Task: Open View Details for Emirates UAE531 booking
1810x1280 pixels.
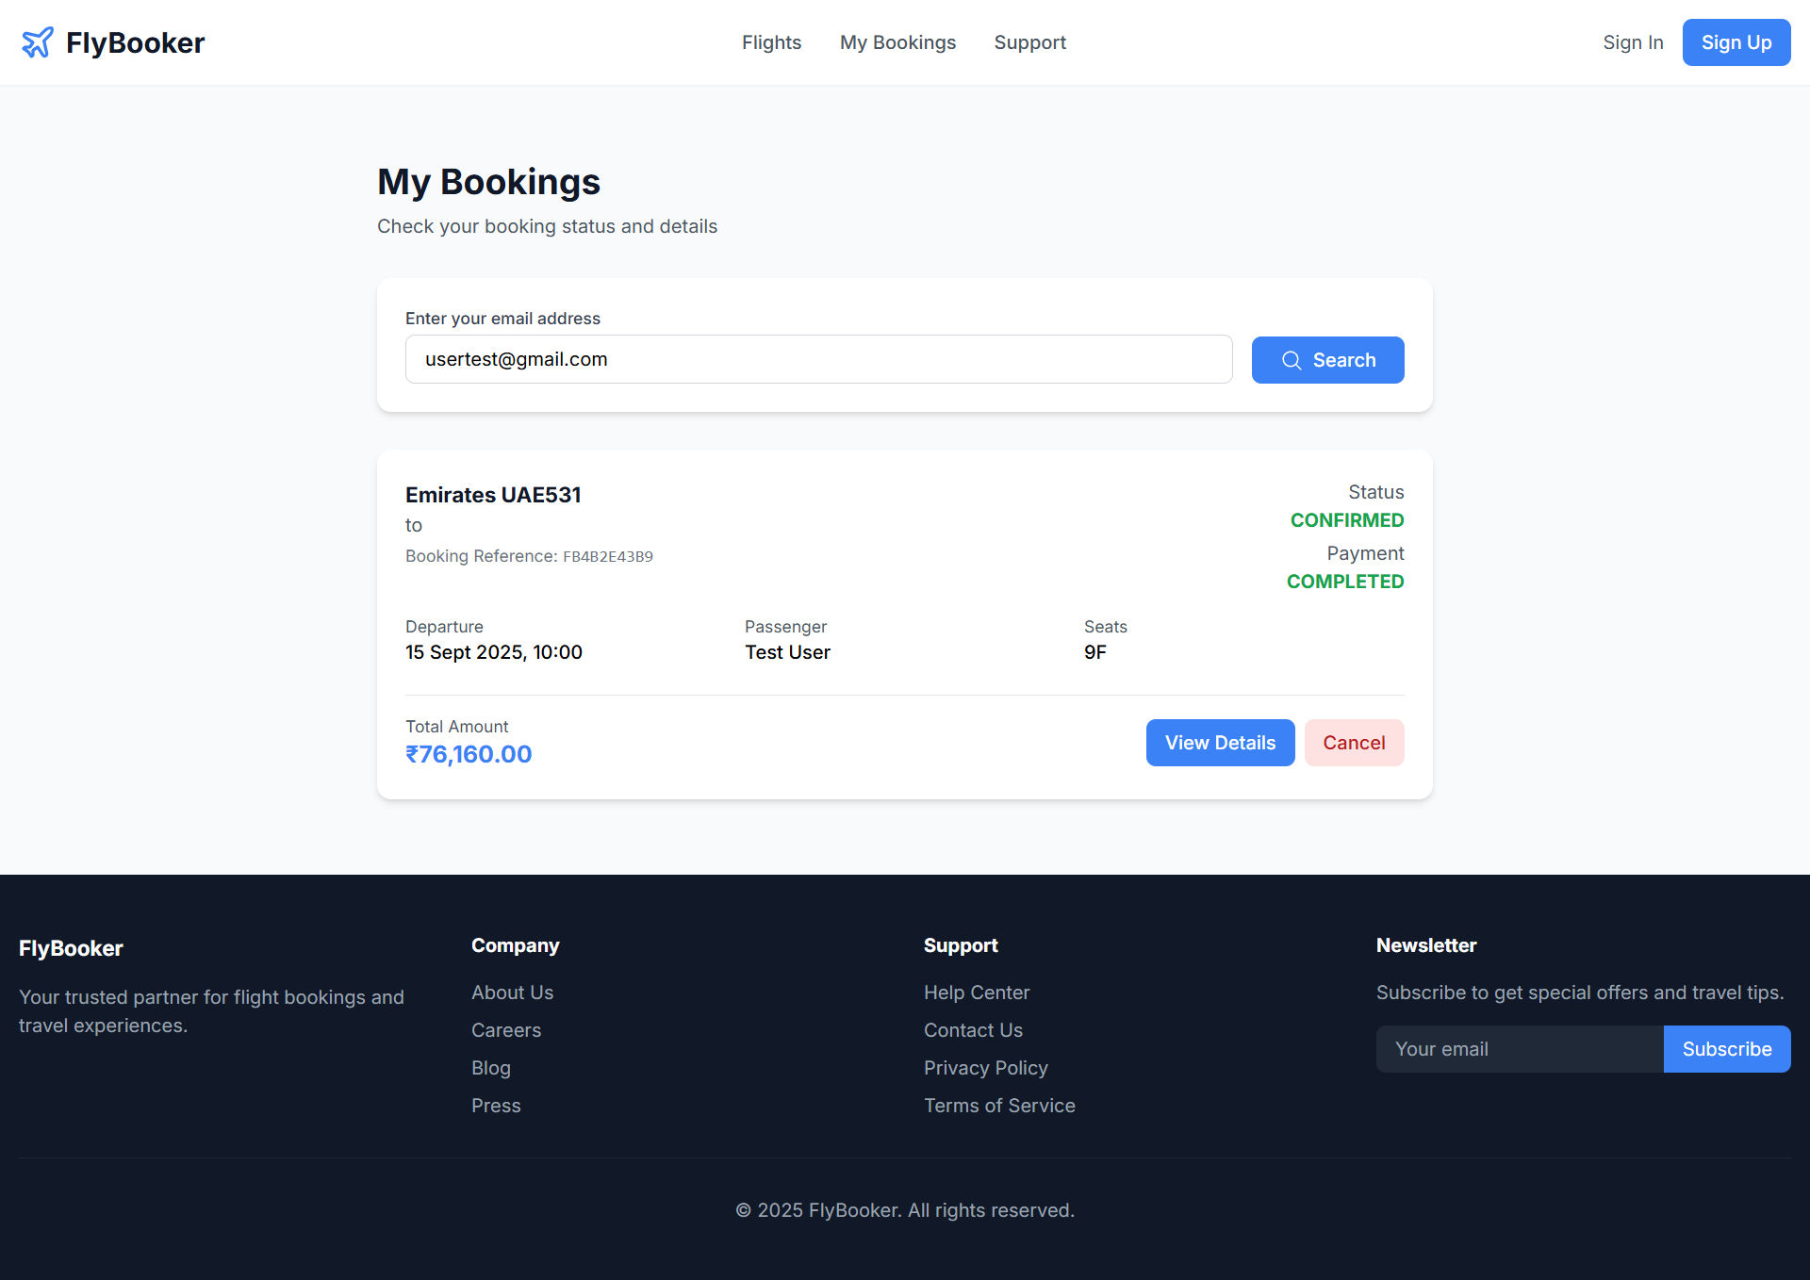Action: pyautogui.click(x=1220, y=743)
